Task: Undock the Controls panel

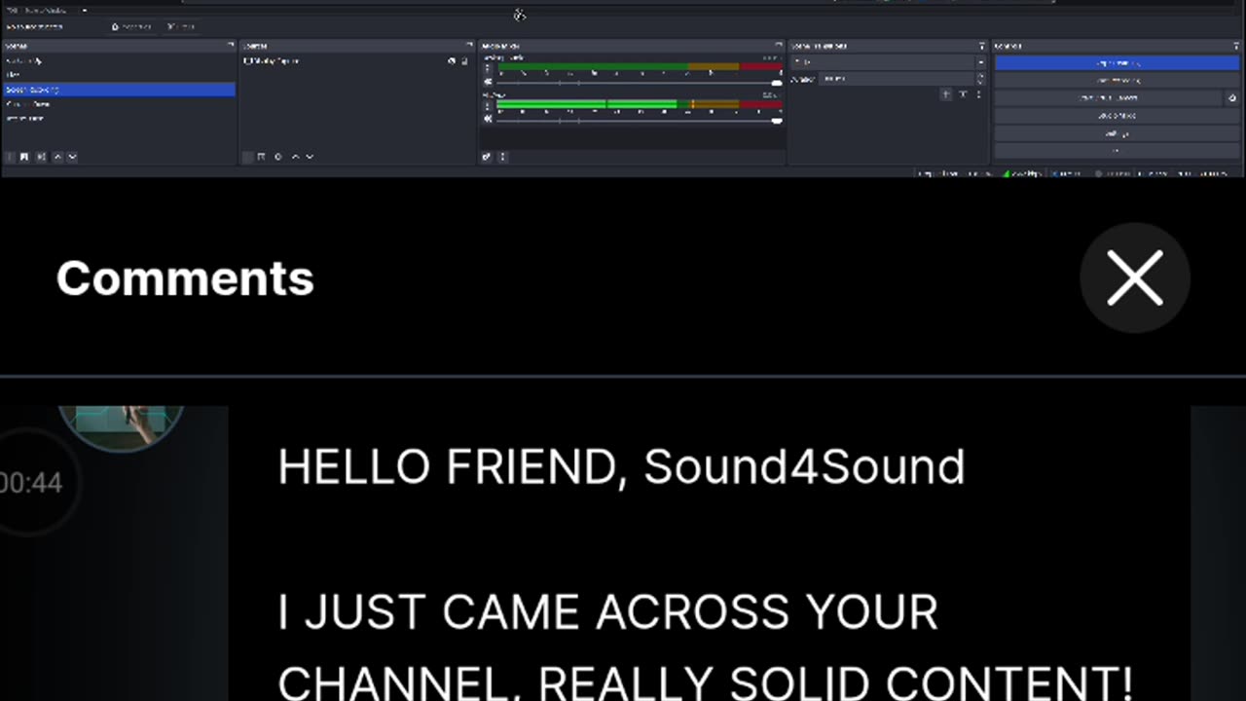Action: pyautogui.click(x=1235, y=46)
